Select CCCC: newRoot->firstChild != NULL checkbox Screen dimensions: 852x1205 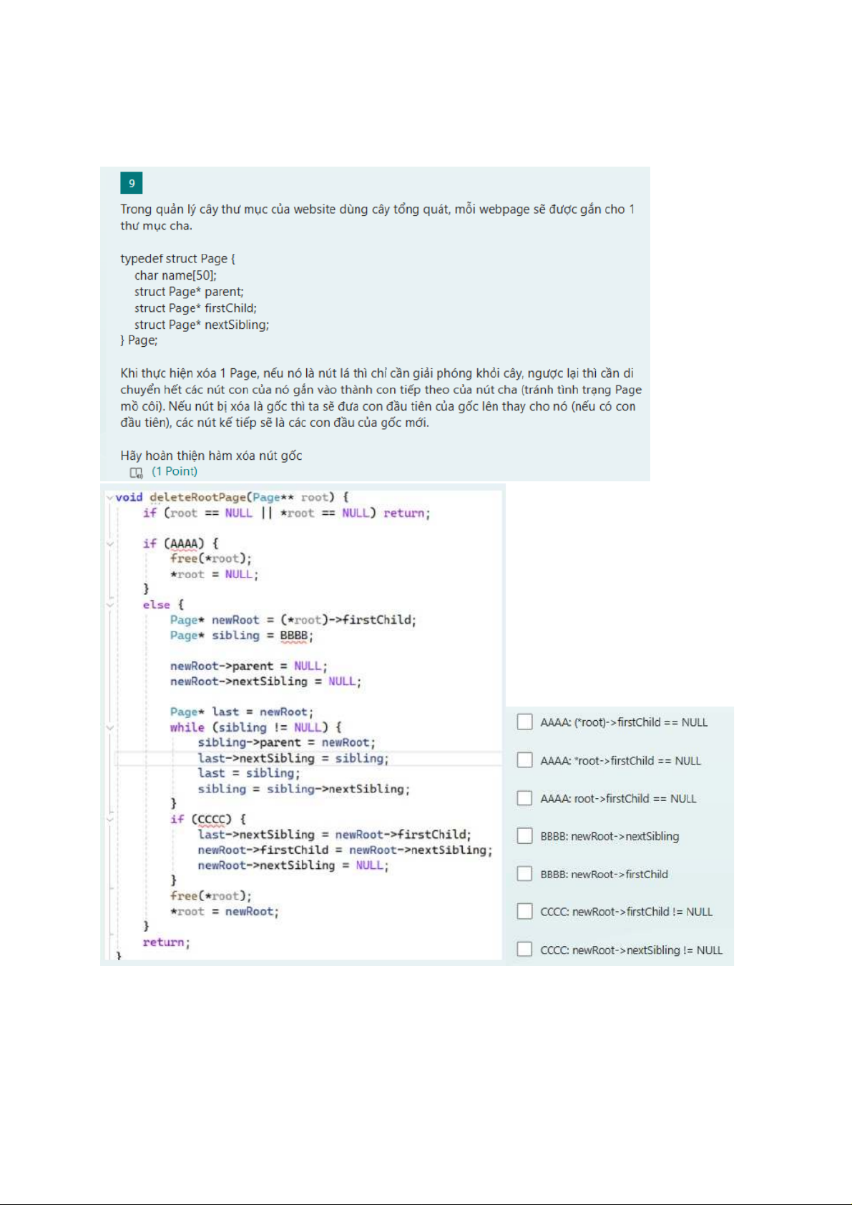click(x=524, y=911)
